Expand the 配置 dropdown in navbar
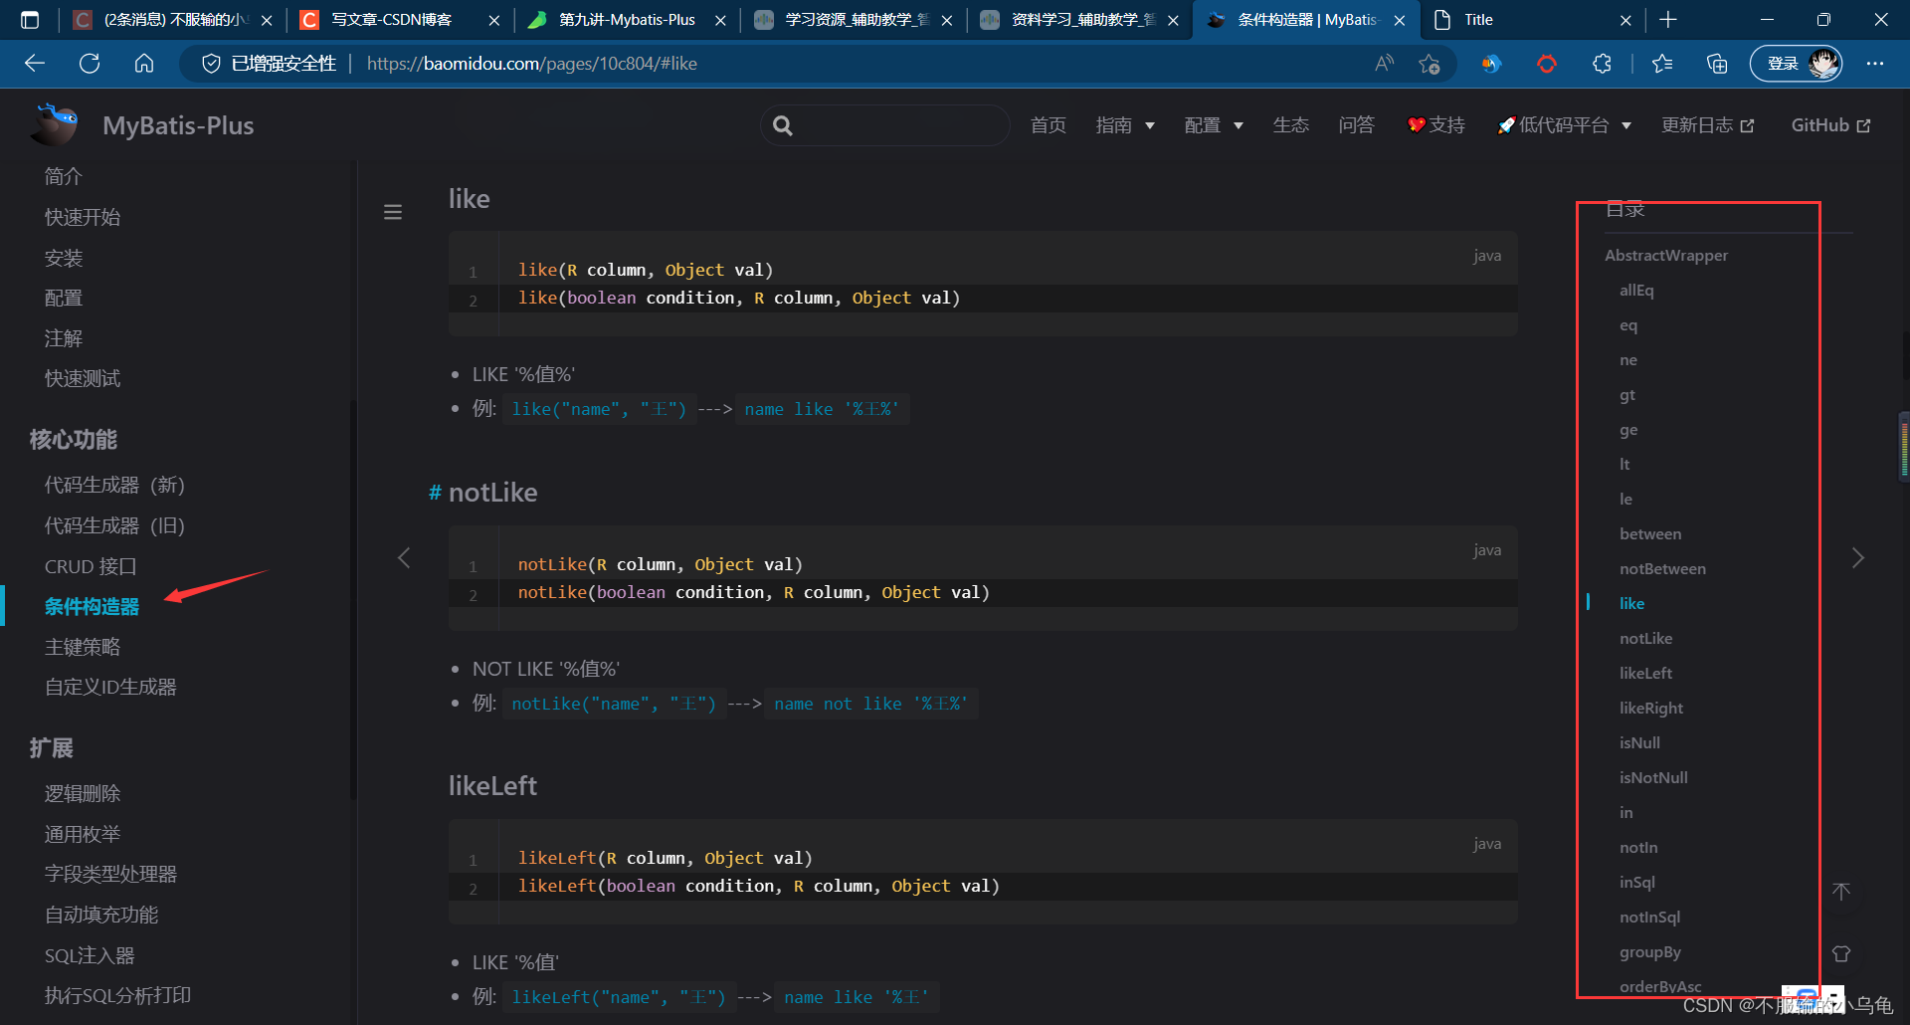The image size is (1910, 1025). pos(1214,125)
